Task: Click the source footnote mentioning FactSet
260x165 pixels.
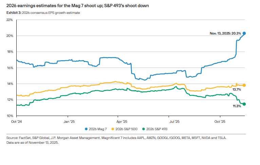Action: [116, 138]
